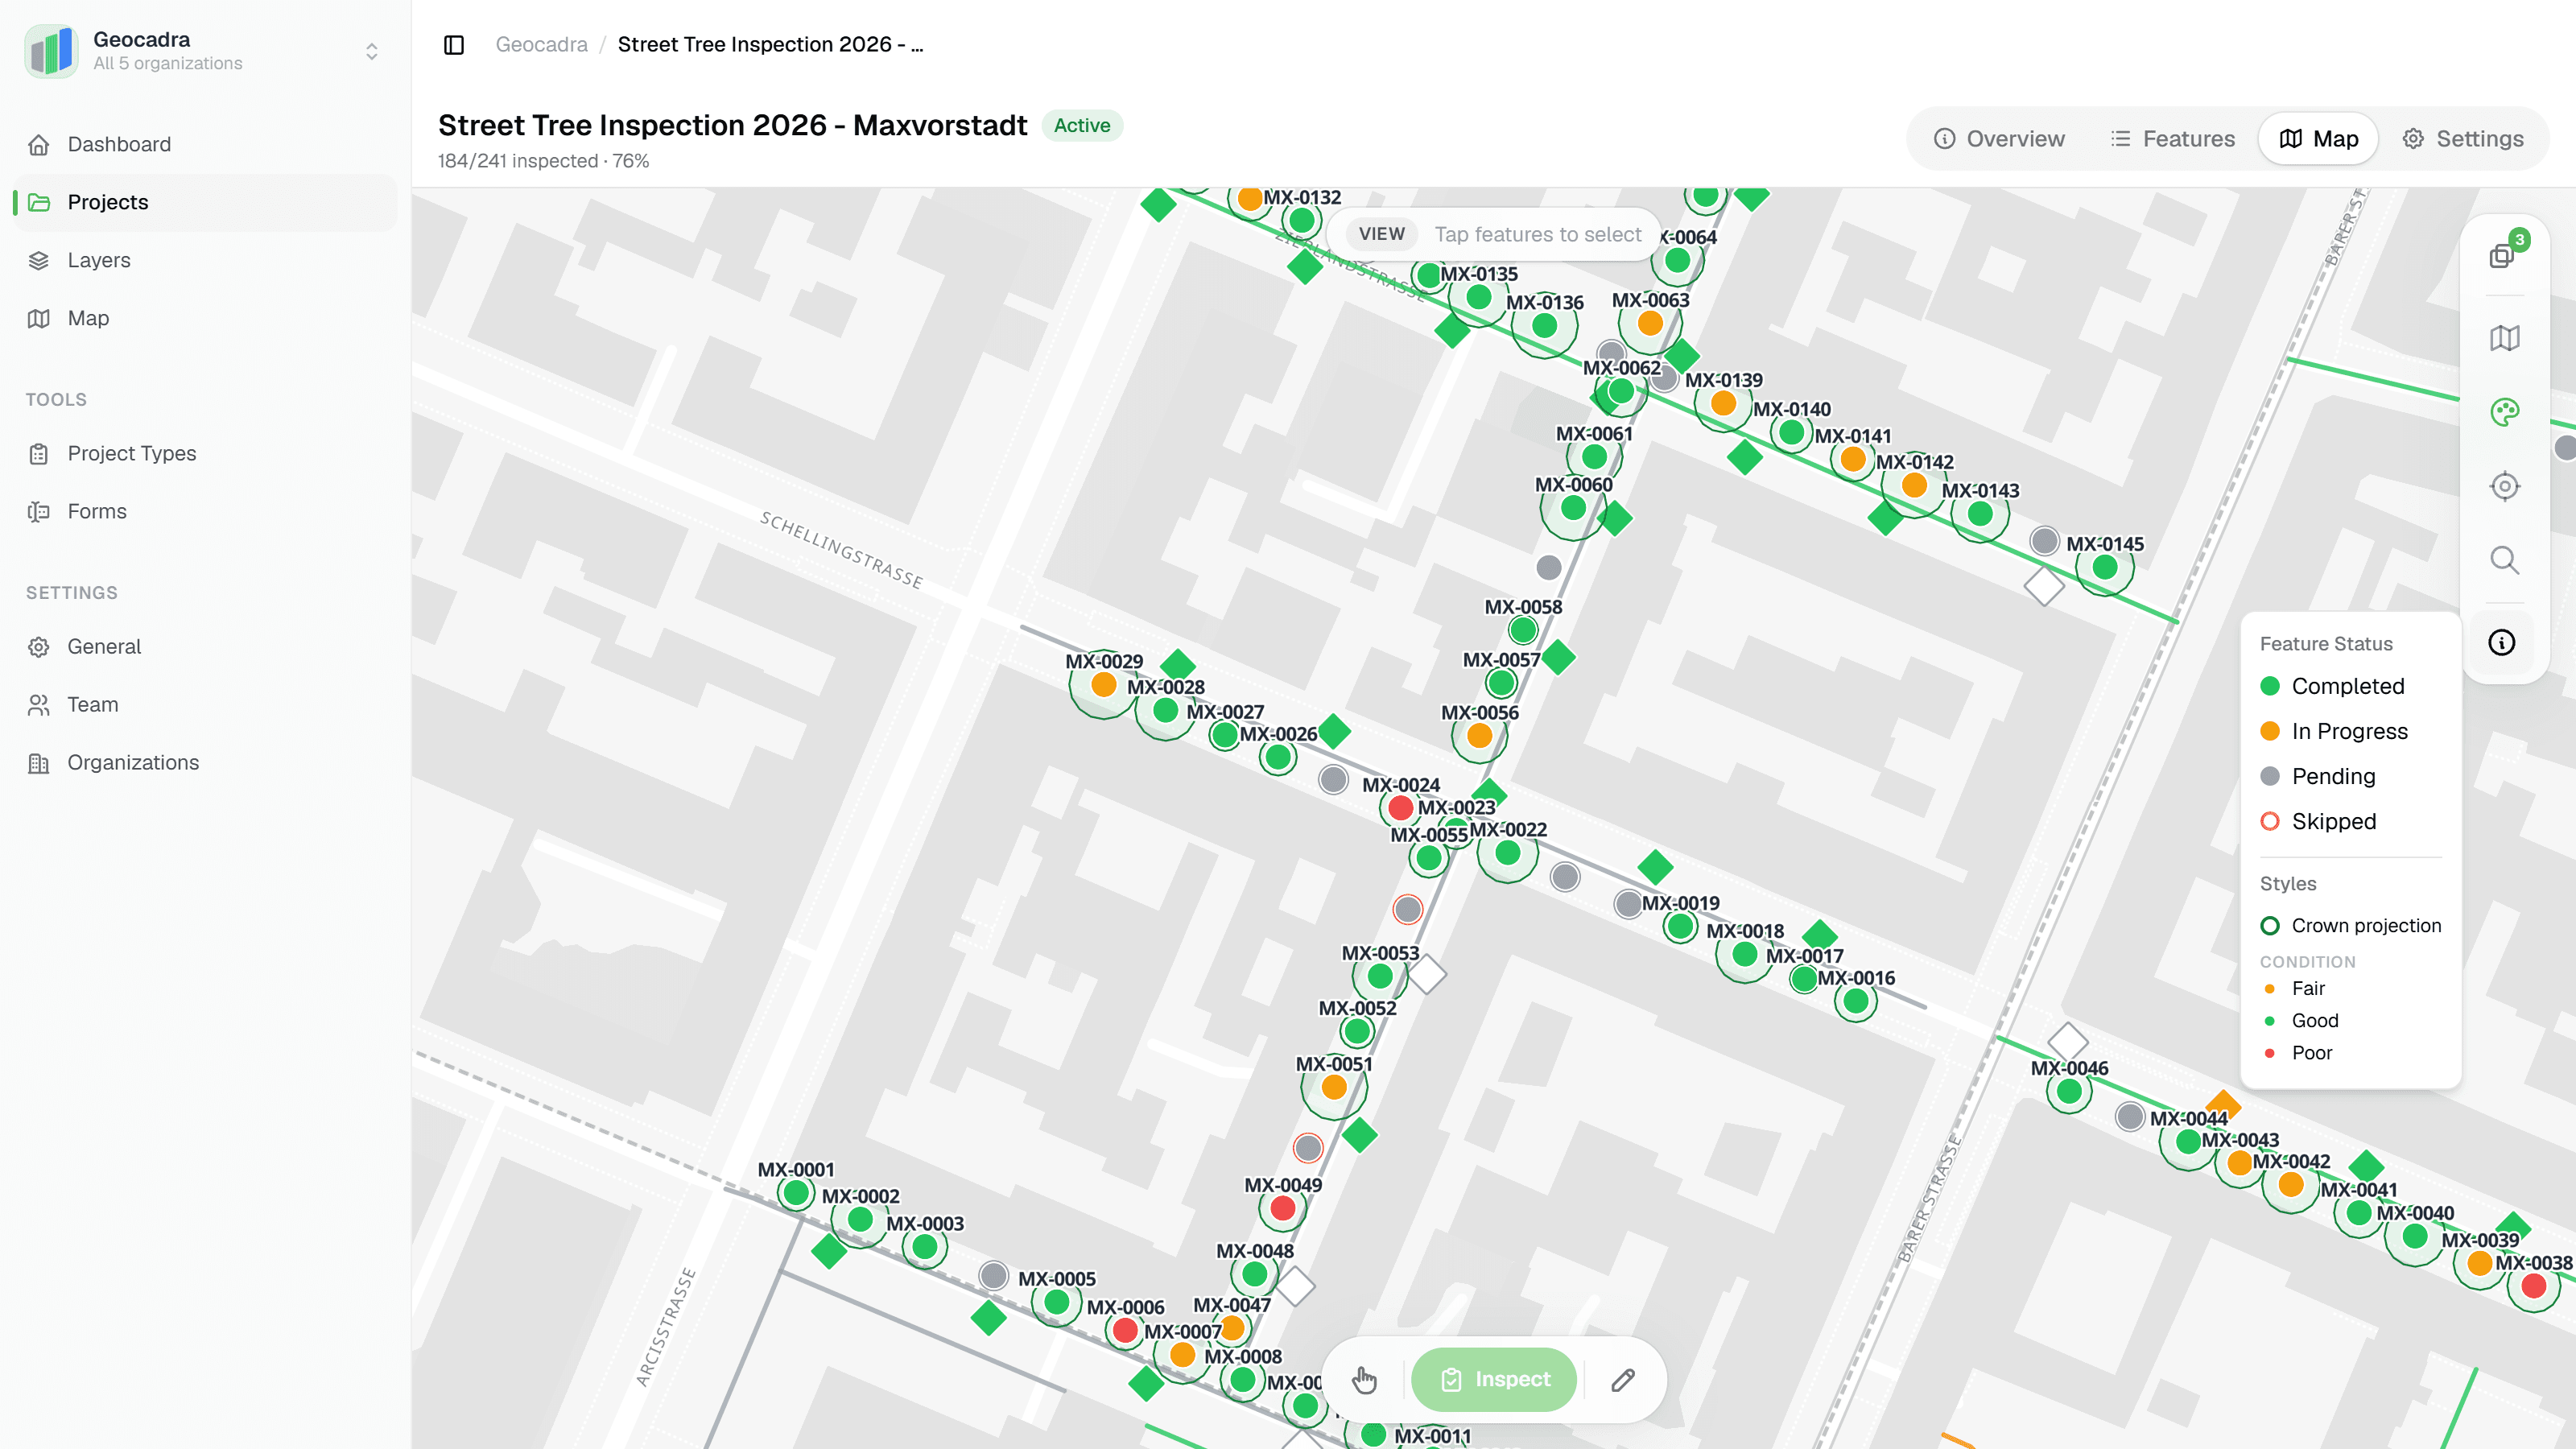
Task: Switch to the Map tab
Action: [2319, 139]
